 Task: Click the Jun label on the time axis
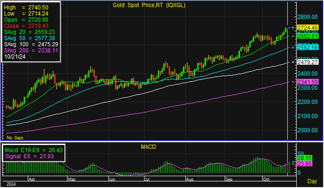click(x=112, y=179)
